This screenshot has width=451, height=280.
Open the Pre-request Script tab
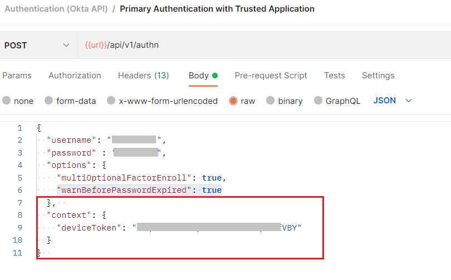coord(271,76)
